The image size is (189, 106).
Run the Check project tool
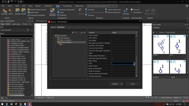(x=10, y=12)
